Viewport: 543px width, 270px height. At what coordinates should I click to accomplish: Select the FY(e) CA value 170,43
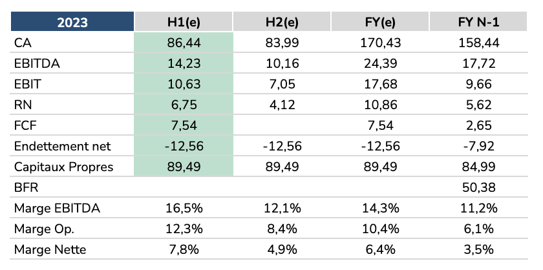380,43
